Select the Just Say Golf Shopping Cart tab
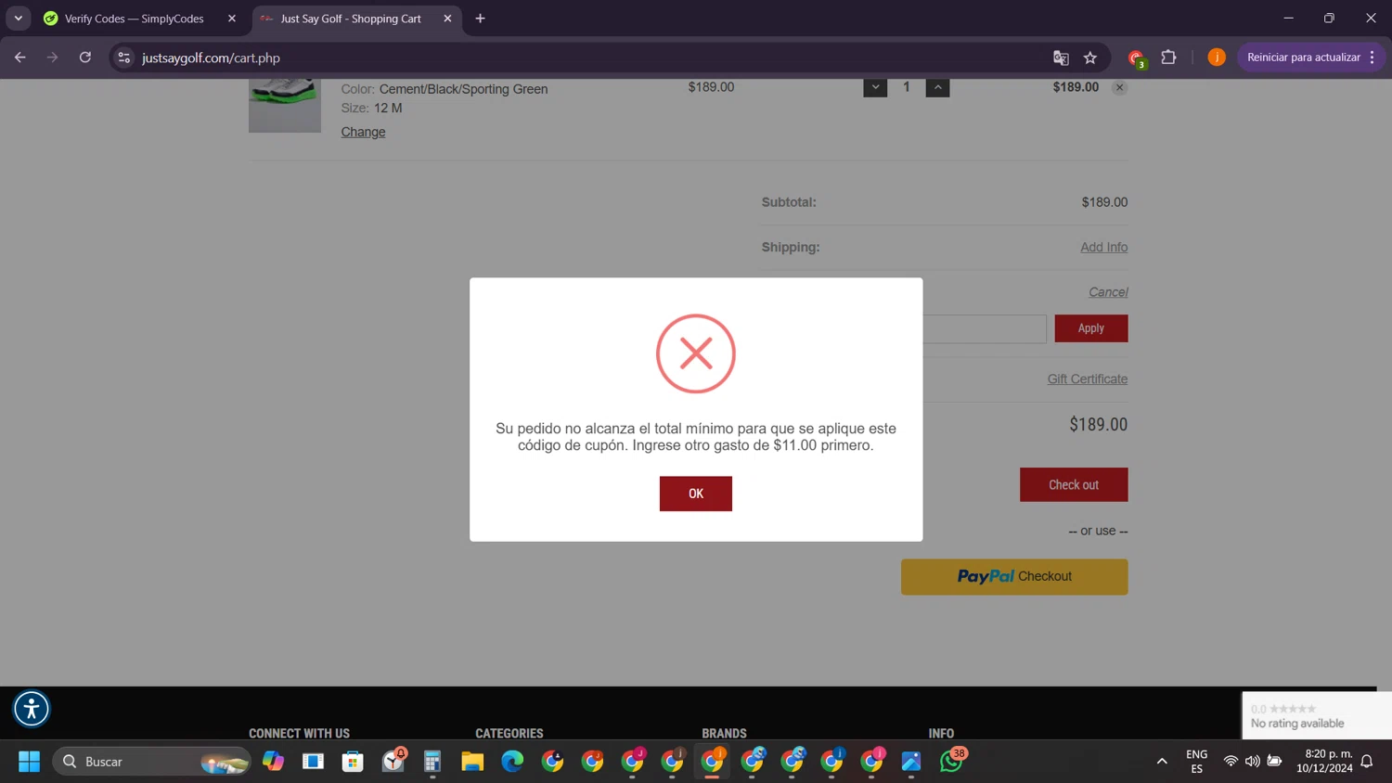1392x783 pixels. [x=351, y=19]
